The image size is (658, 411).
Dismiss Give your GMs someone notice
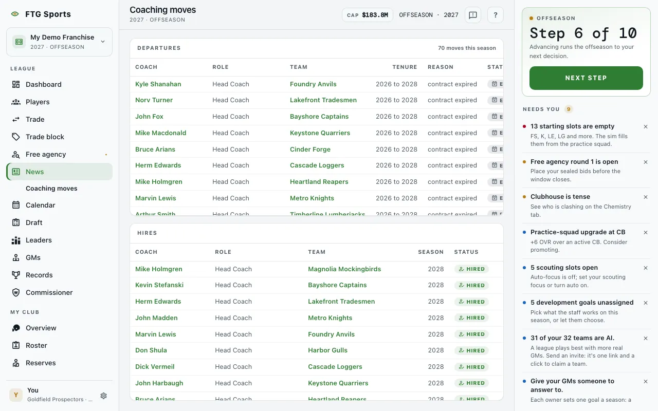click(646, 381)
